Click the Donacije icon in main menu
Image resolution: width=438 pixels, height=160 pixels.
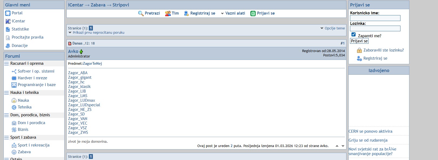[x=8, y=46]
